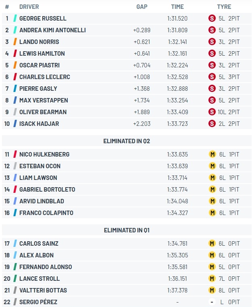Click Lando Norris's orange team color bar

[15, 42]
